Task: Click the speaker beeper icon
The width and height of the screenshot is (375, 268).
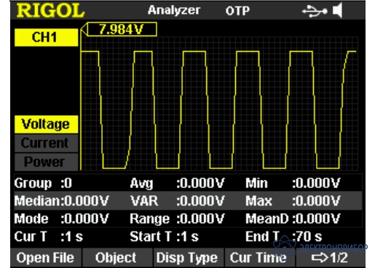Action: click(338, 10)
